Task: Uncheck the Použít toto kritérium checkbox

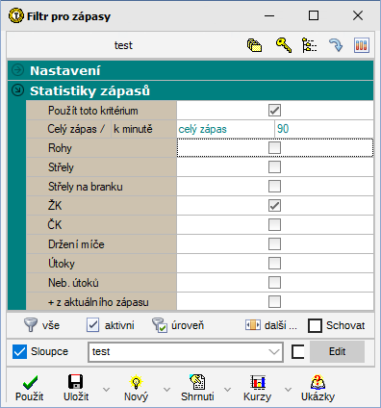Action: (x=274, y=111)
